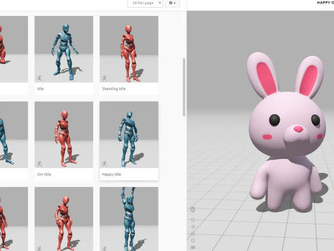Select the rotate camera icon in viewer
334x251 pixels.
pyautogui.click(x=193, y=220)
